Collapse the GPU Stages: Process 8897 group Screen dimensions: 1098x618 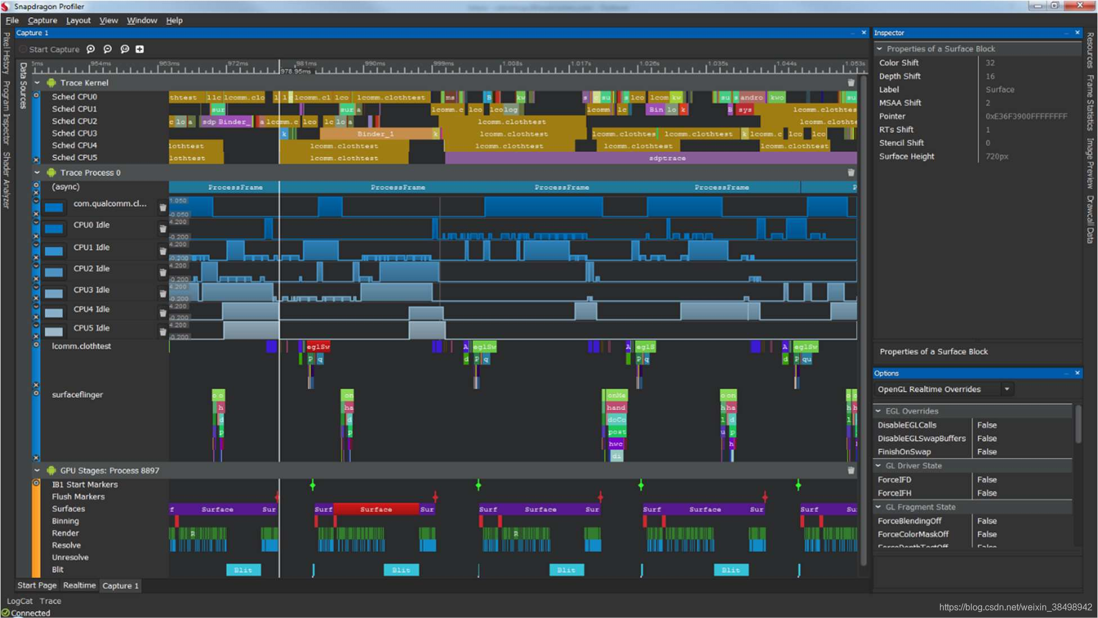point(38,471)
